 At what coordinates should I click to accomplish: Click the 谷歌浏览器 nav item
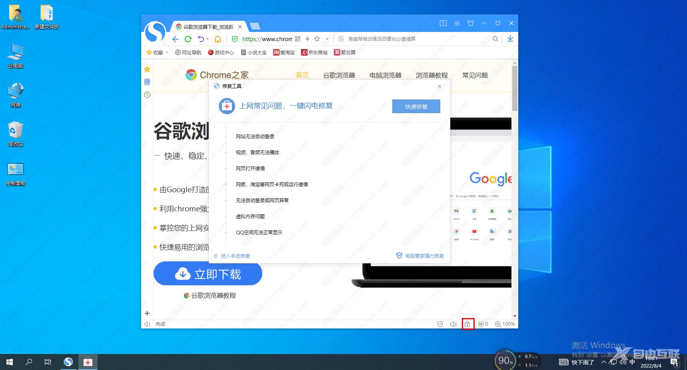click(339, 75)
